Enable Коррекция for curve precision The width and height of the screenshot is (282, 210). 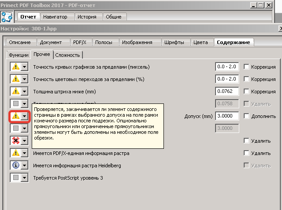click(x=246, y=67)
